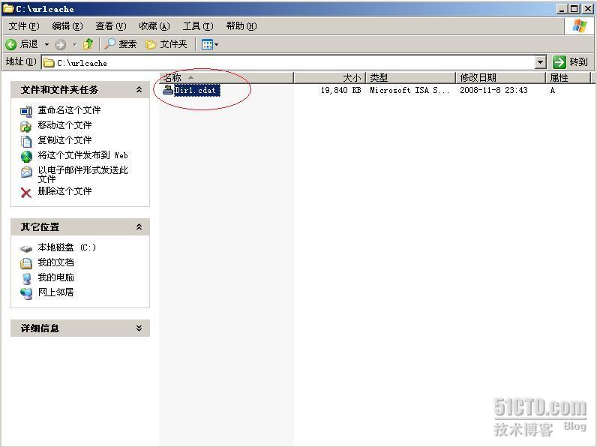Viewport: 597px width, 447px height.
Task: Open the 收藏 menu
Action: pos(154,26)
